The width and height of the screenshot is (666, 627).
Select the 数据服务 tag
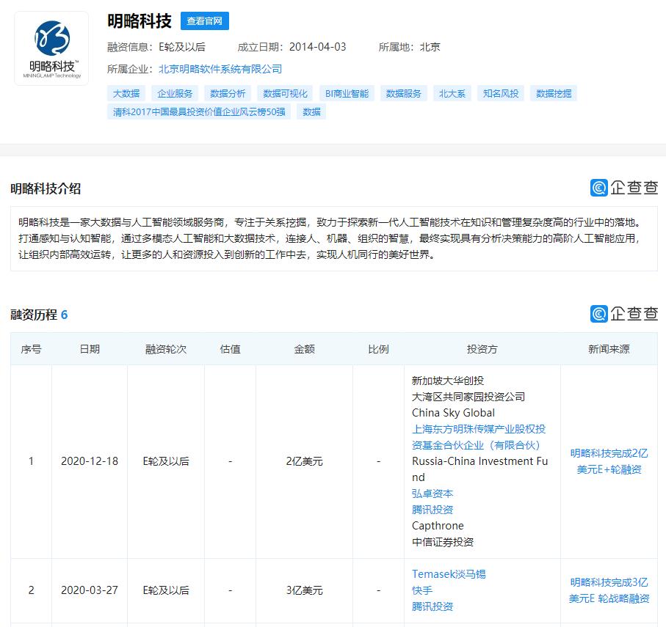[404, 93]
